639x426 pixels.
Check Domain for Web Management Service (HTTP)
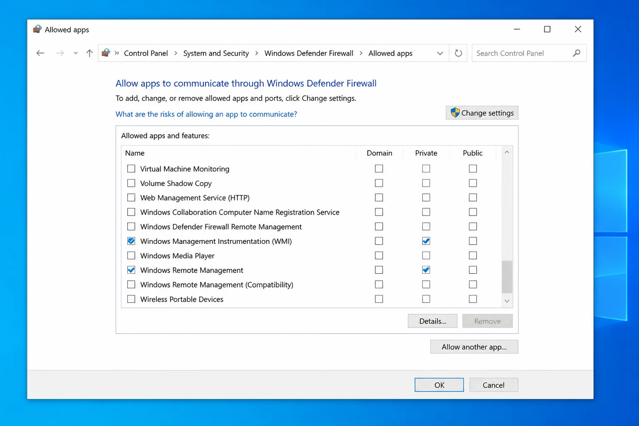[x=379, y=198]
